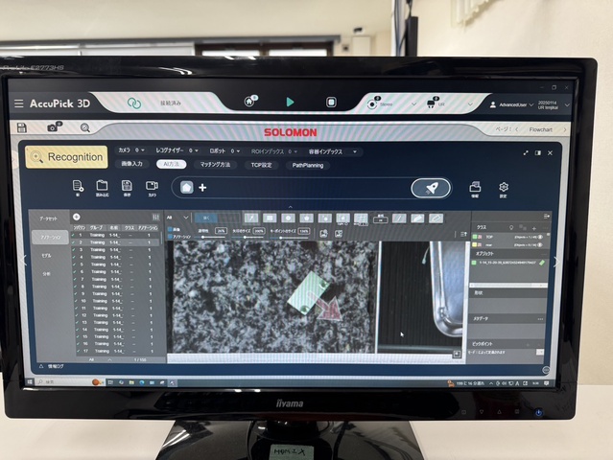Screen dimensions: 613x460
Task: Select the モデル side button
Action: (x=46, y=255)
